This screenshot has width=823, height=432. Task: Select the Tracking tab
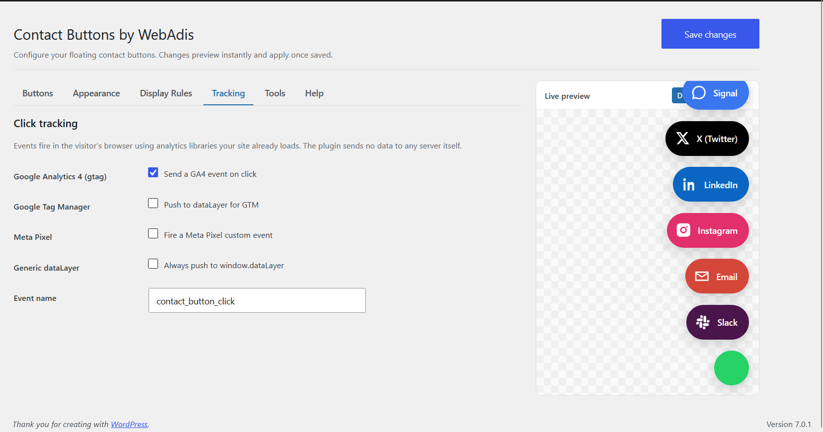[x=229, y=93]
